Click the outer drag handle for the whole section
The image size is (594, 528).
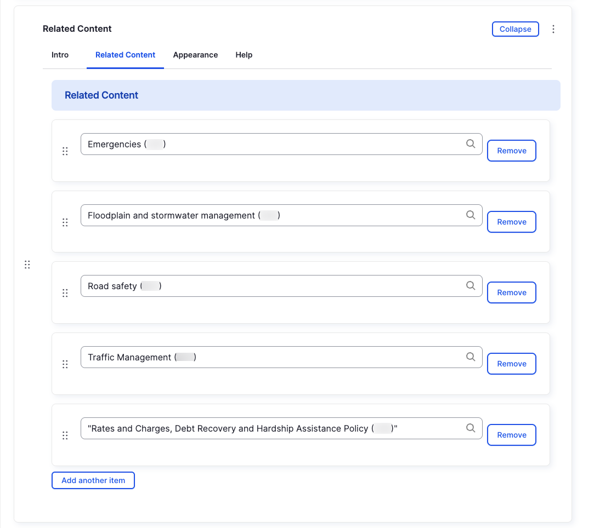click(27, 265)
